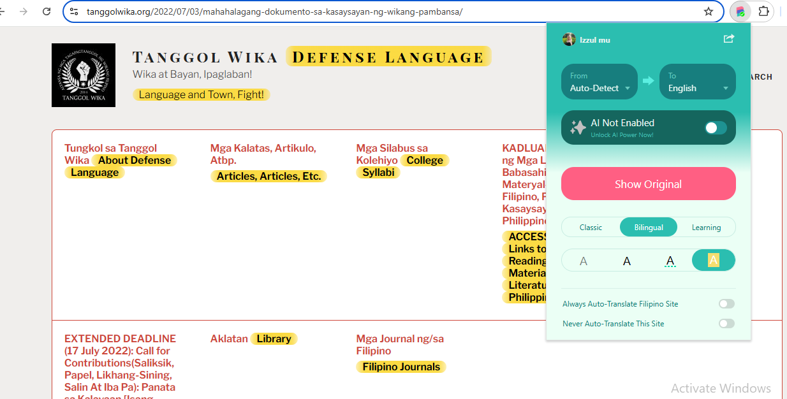The height and width of the screenshot is (399, 787).
Task: Open the Aklatan Library menu link
Action: (229, 339)
